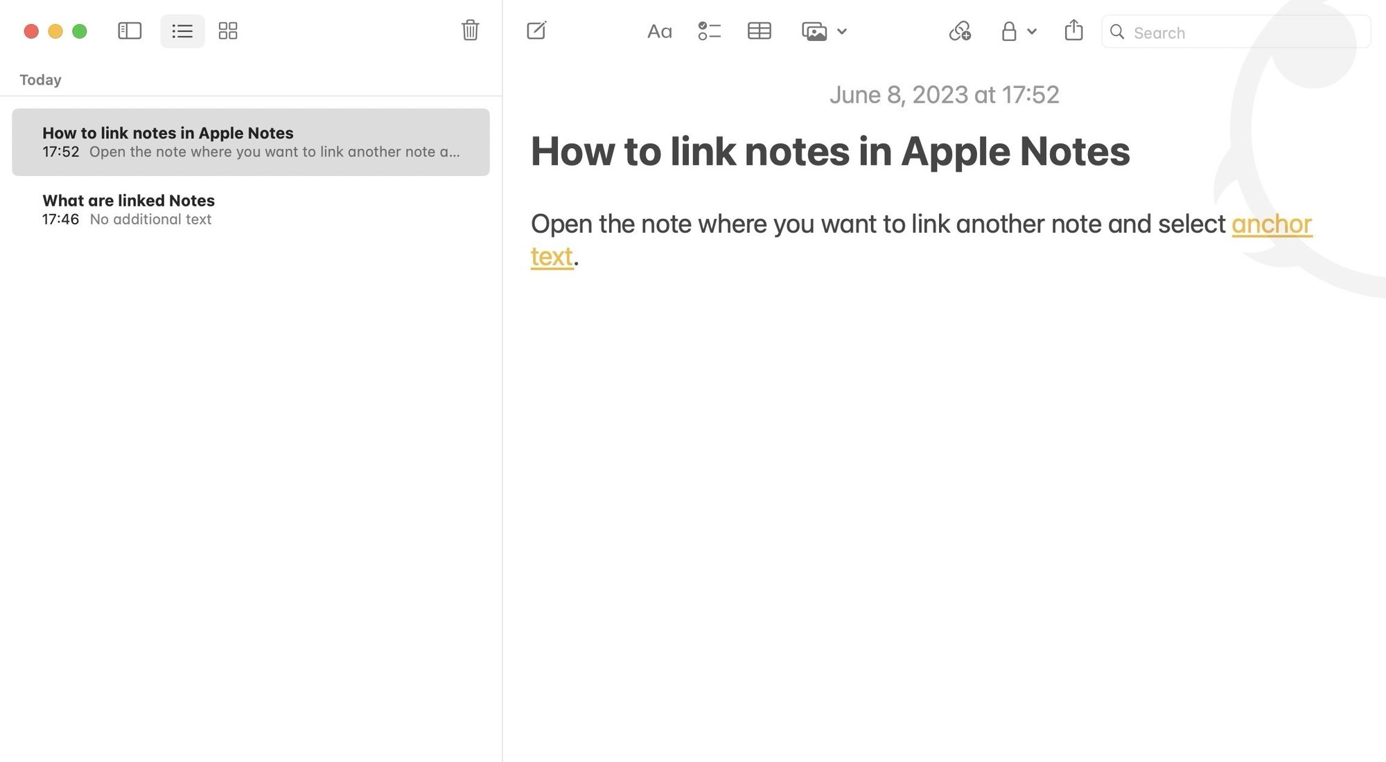This screenshot has height=762, width=1386.
Task: Share the note
Action: pos(1073,30)
